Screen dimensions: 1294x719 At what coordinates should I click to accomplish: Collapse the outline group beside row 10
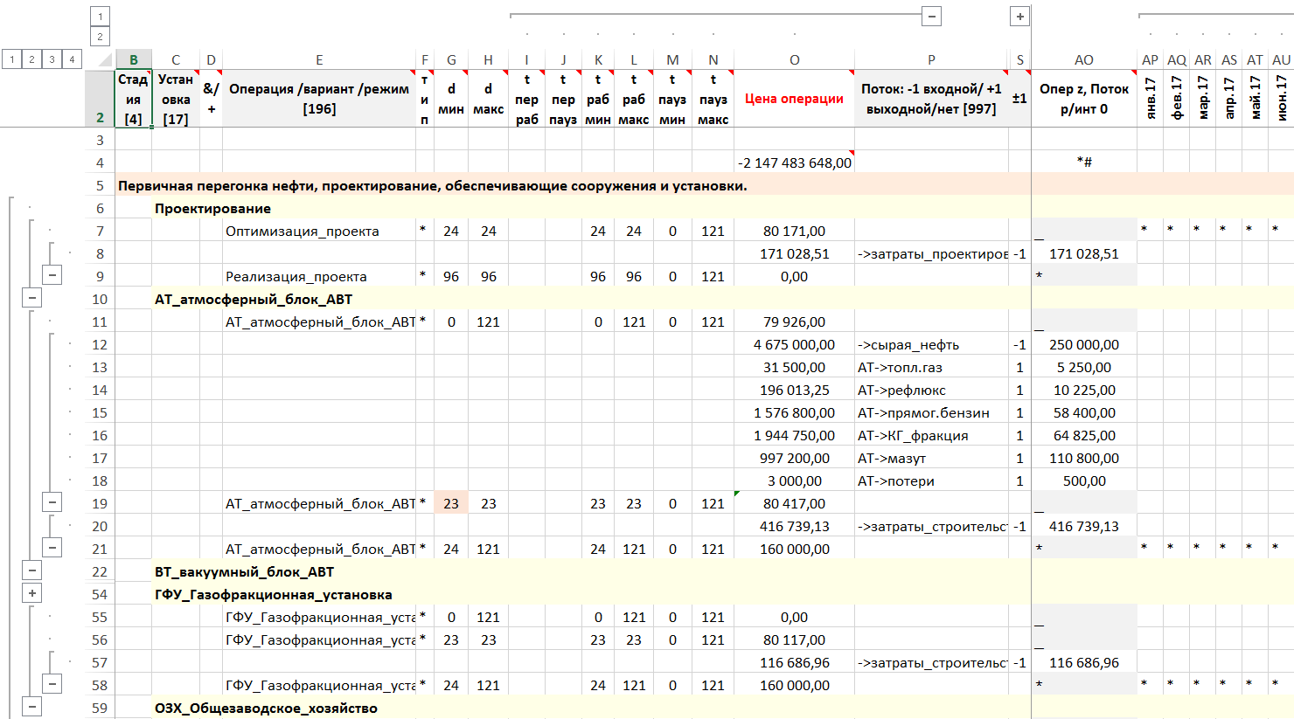pyautogui.click(x=32, y=299)
